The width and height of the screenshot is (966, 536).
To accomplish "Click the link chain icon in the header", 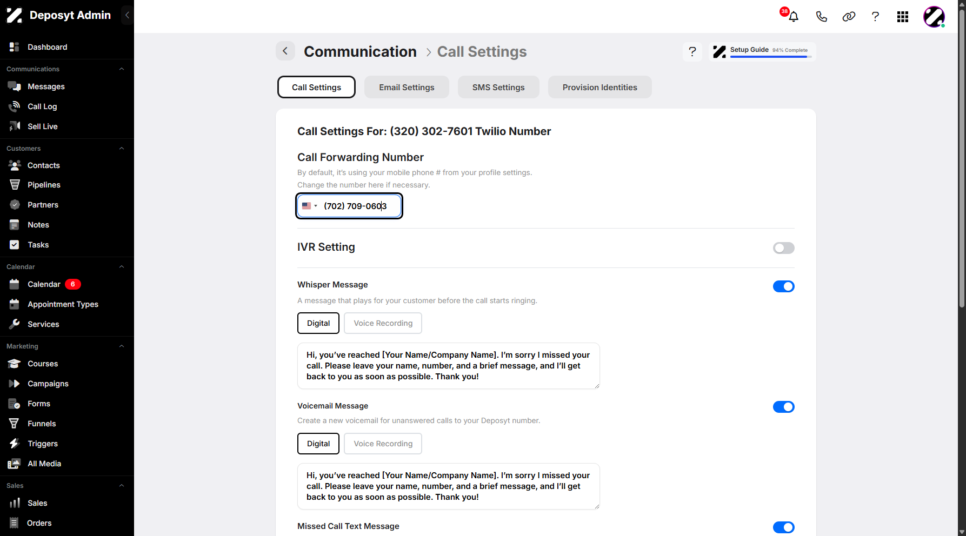I will coord(849,17).
